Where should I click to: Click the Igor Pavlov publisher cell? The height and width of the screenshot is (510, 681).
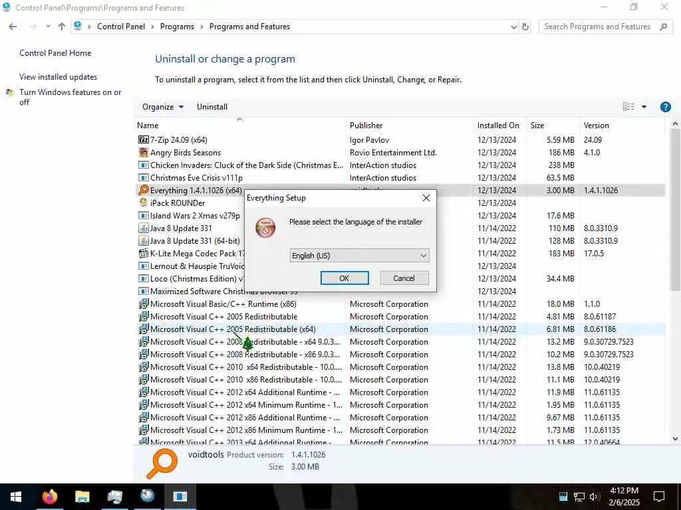tap(369, 139)
